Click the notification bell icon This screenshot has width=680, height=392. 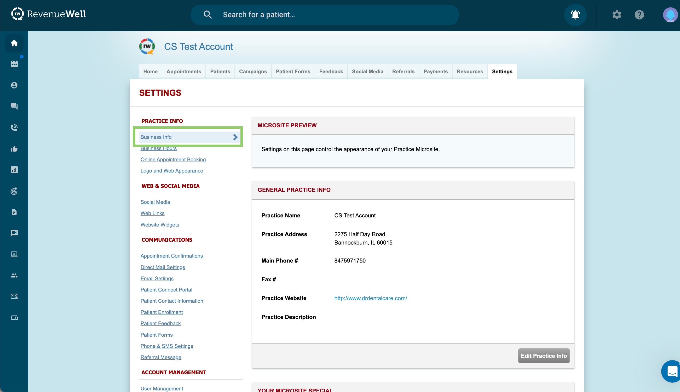pyautogui.click(x=575, y=15)
